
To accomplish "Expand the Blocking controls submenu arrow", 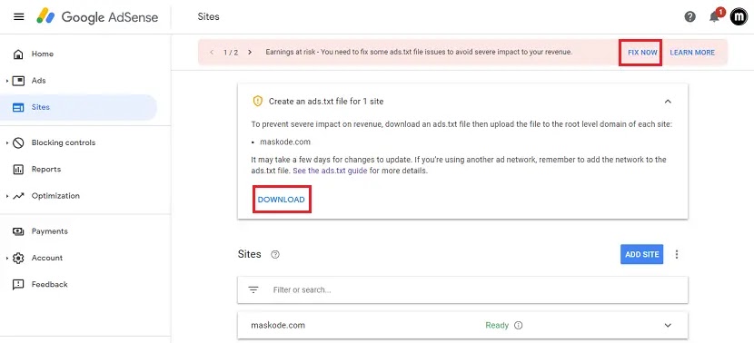I will pos(6,142).
